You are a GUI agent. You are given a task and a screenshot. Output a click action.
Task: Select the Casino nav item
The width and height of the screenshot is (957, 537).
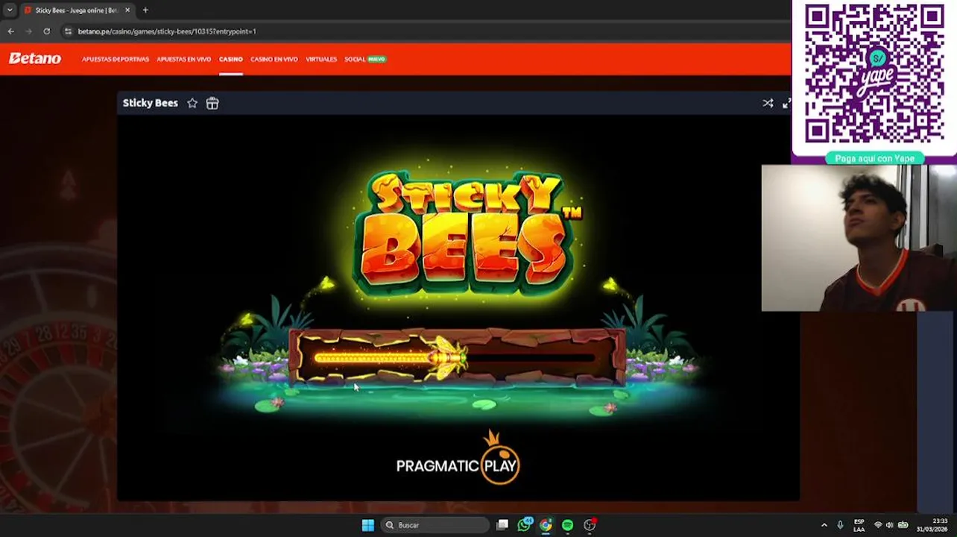[230, 59]
